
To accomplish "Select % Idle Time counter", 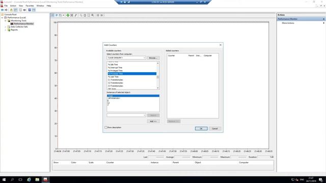I will tap(113, 65).
